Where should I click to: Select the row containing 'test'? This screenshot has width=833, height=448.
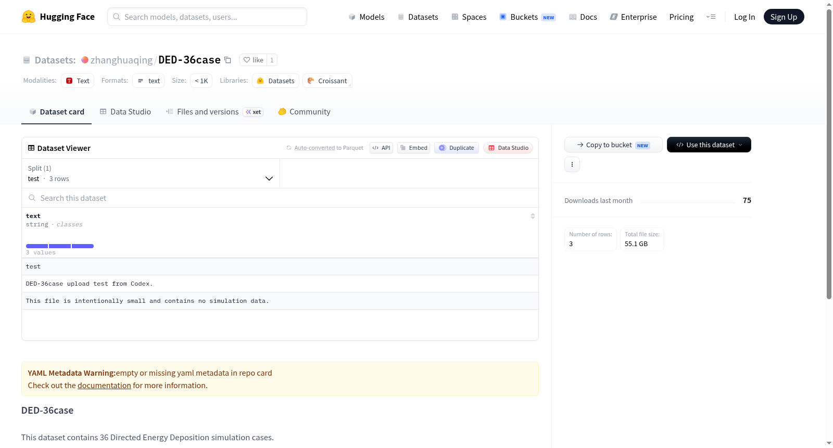(x=280, y=266)
